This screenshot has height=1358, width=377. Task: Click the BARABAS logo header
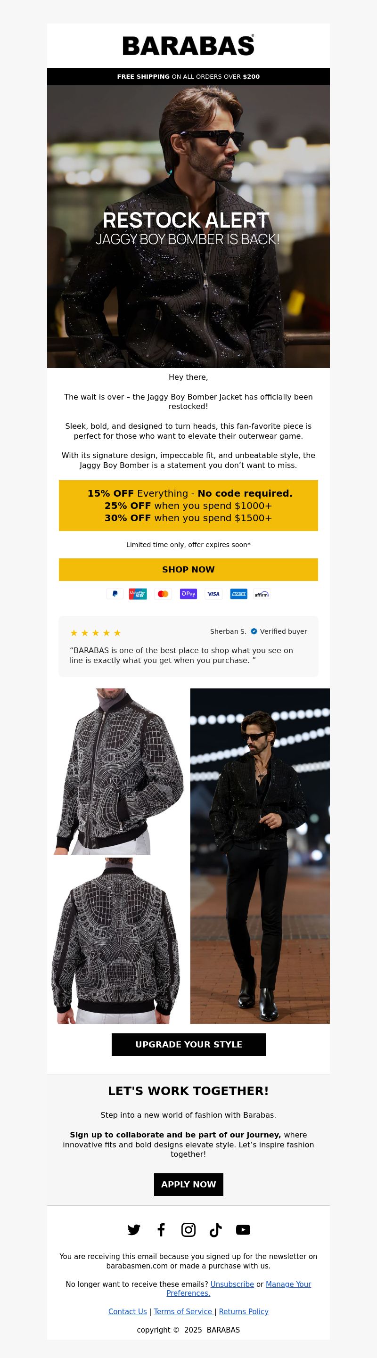(x=188, y=46)
